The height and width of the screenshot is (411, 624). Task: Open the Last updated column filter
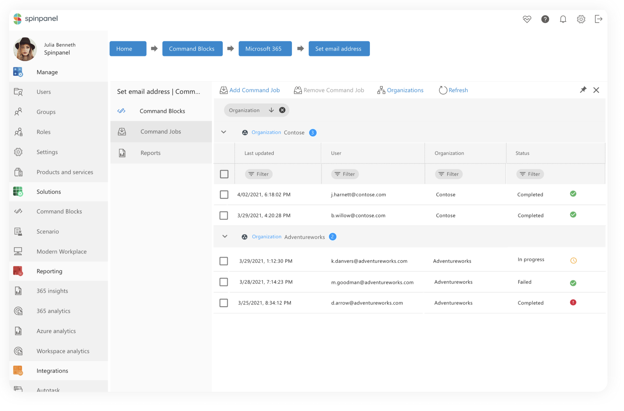click(x=258, y=174)
